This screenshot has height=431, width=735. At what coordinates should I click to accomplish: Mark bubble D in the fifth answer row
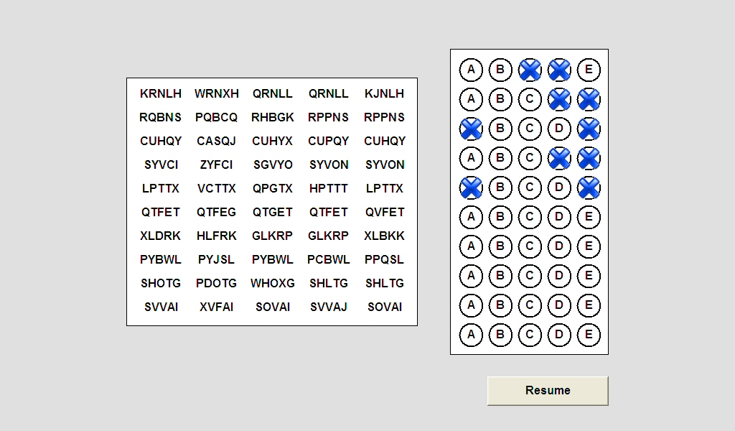click(x=559, y=187)
